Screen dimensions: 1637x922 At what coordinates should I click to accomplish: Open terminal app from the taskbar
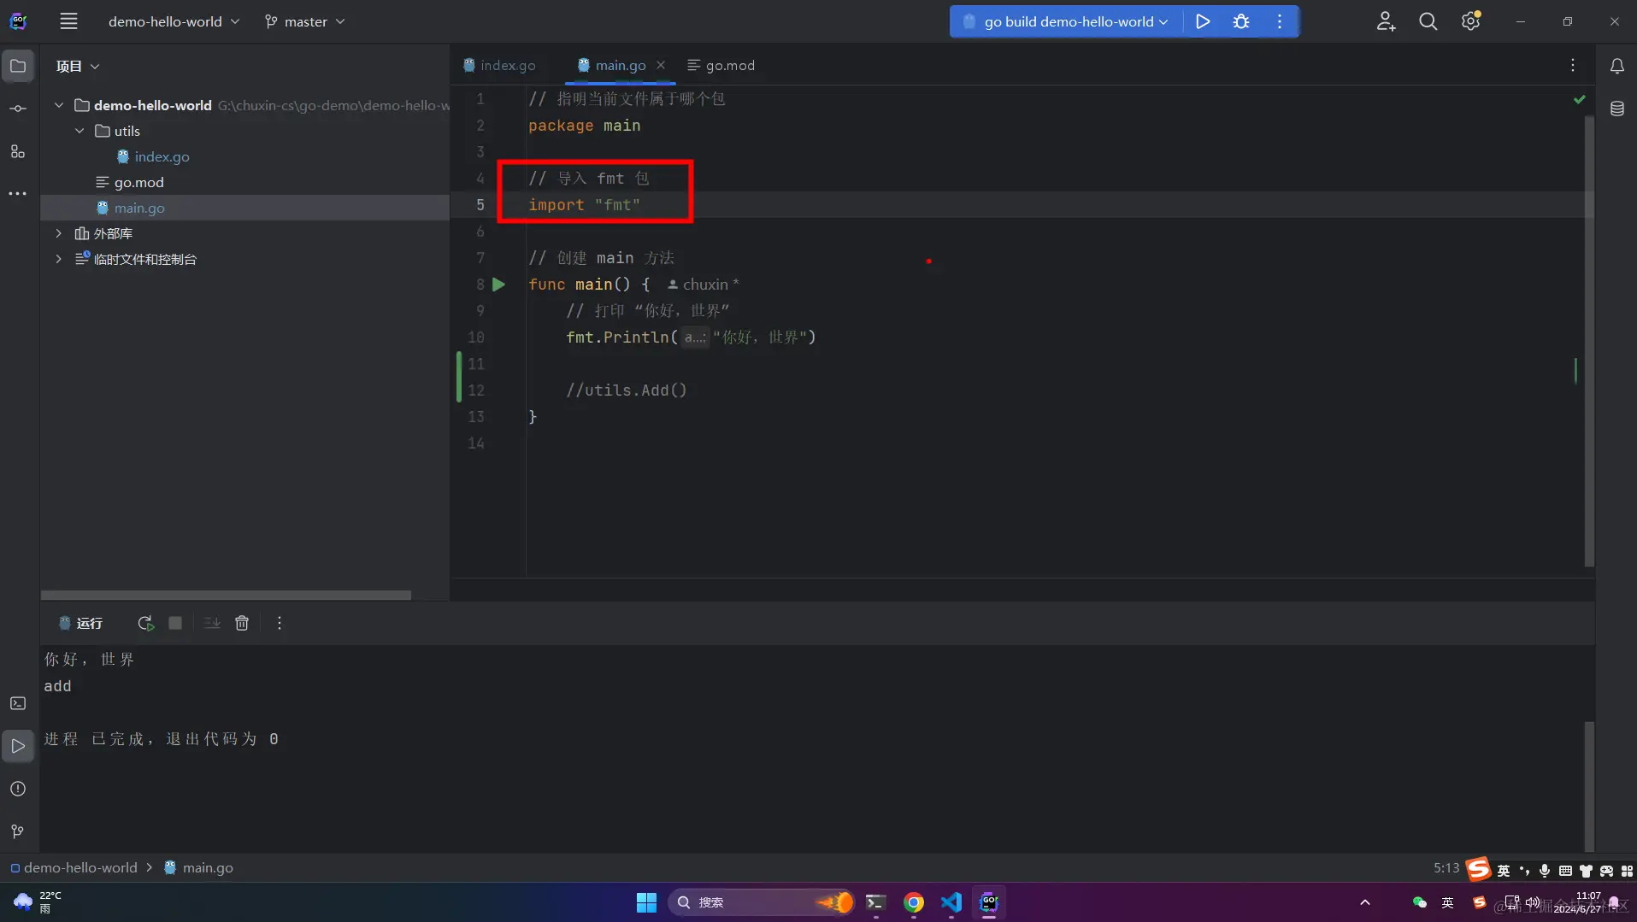coord(875,902)
